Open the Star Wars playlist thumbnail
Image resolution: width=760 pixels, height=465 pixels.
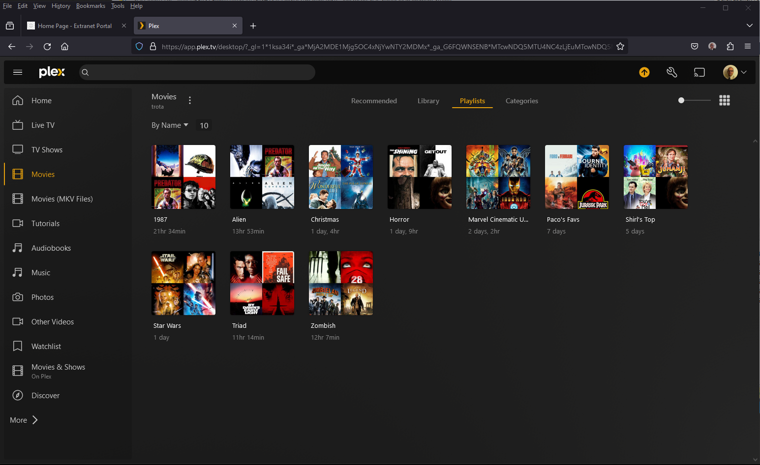coord(183,283)
